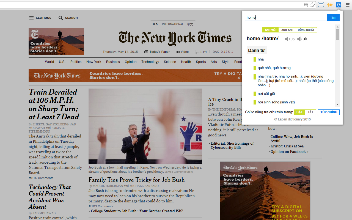Select the ĐỒNG NGHĨA tab

[306, 30]
